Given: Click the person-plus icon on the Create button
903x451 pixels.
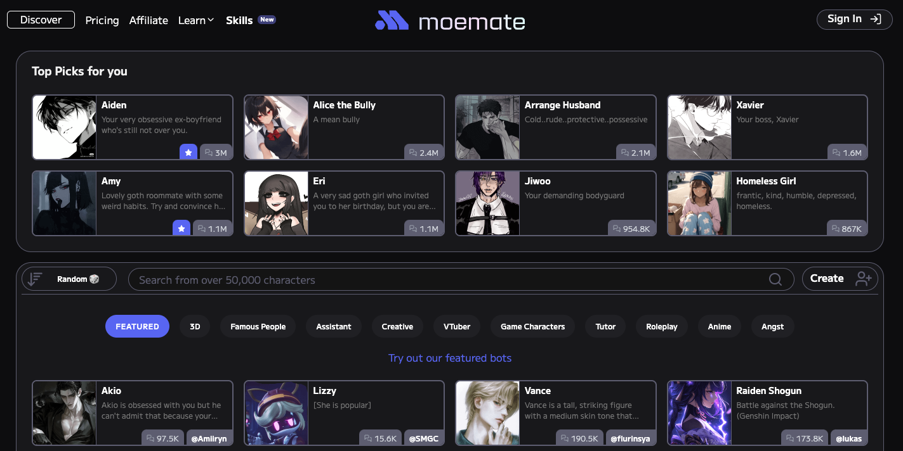Looking at the screenshot, I should [863, 279].
